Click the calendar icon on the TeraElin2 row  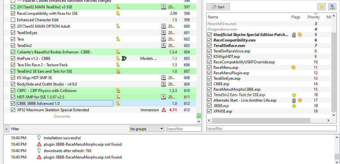[163, 46]
